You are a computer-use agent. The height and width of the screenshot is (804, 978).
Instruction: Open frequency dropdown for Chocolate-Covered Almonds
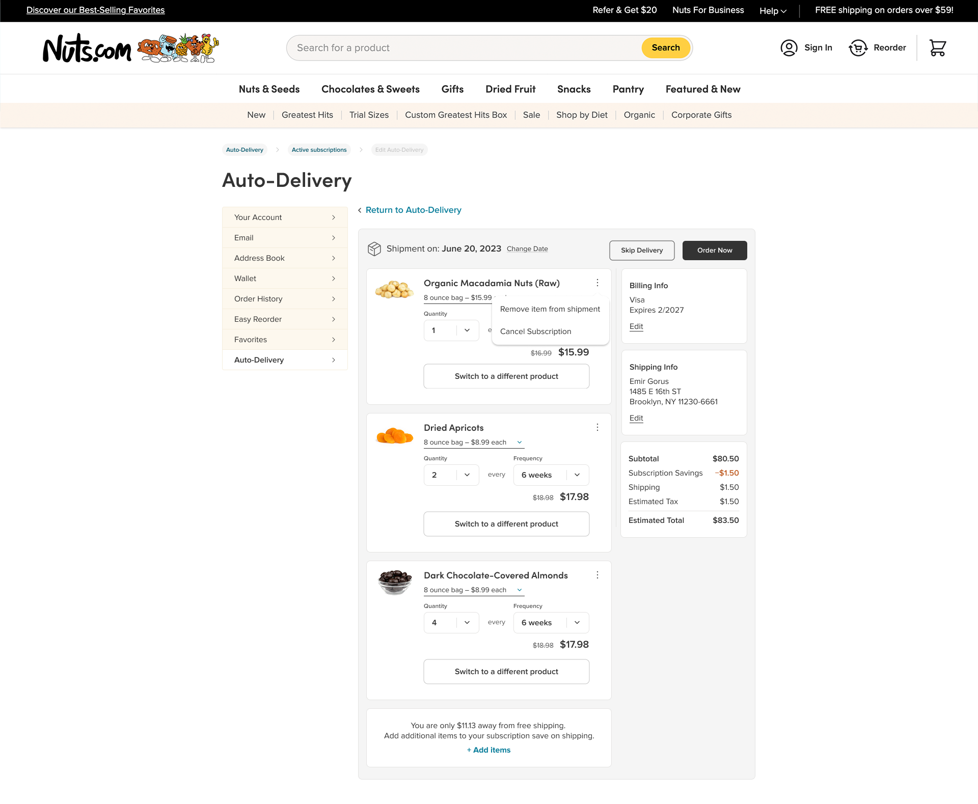pyautogui.click(x=551, y=623)
